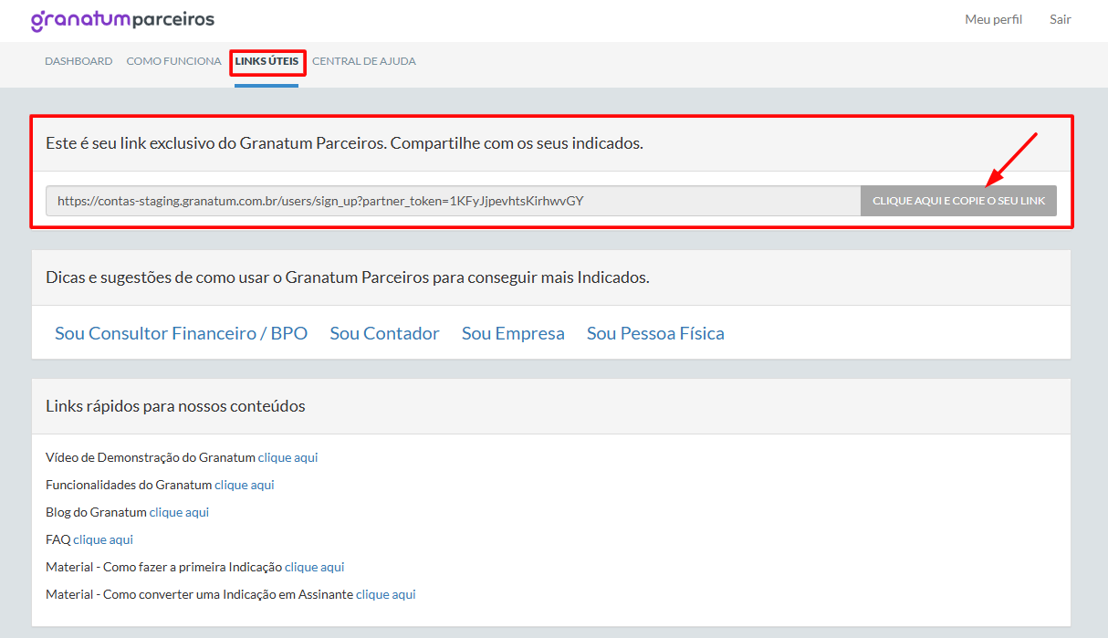Click 'clique aqui' for Vídeo de Demonstração
Image resolution: width=1108 pixels, height=638 pixels.
[x=287, y=457]
